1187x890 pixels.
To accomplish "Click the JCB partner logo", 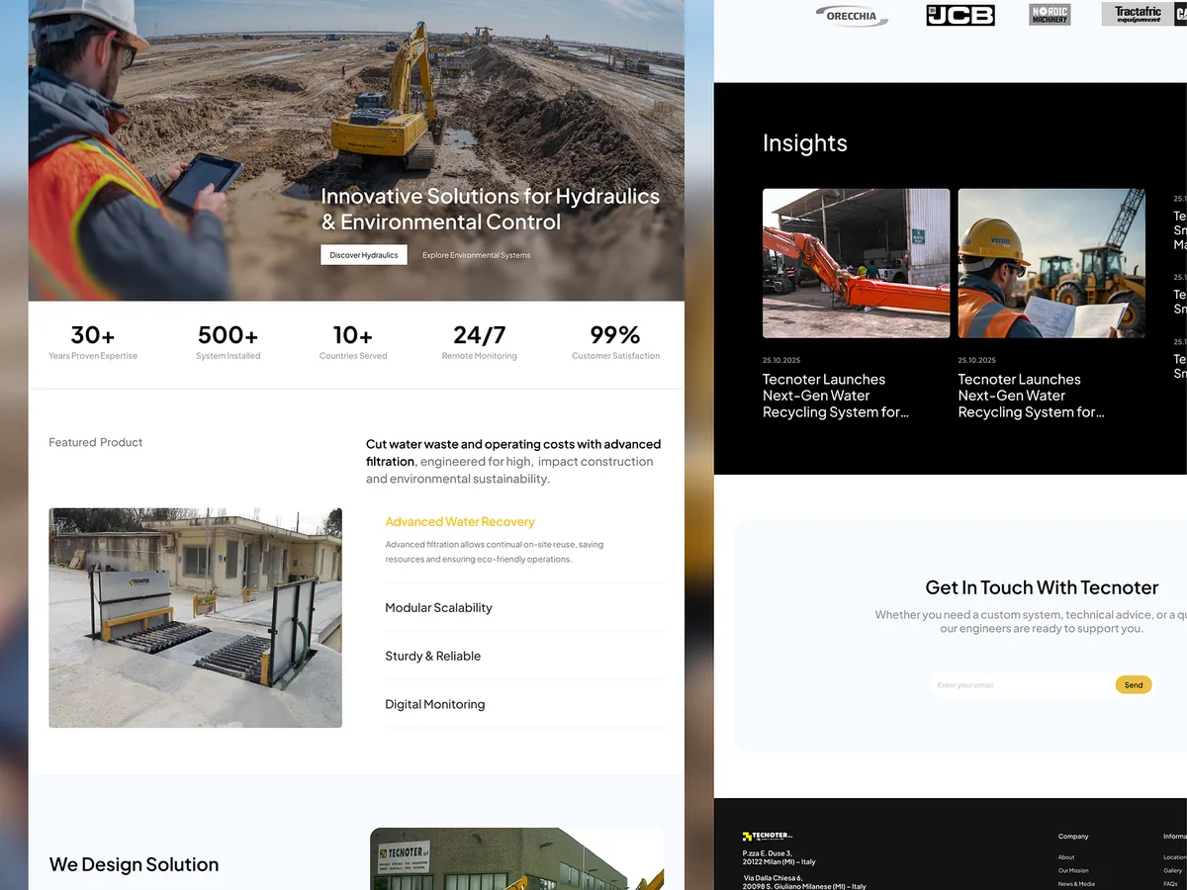I will [960, 15].
